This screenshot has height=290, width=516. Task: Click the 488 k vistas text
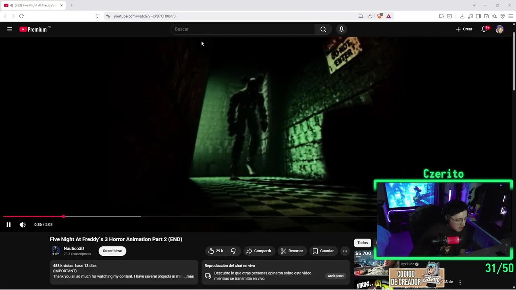tap(63, 266)
